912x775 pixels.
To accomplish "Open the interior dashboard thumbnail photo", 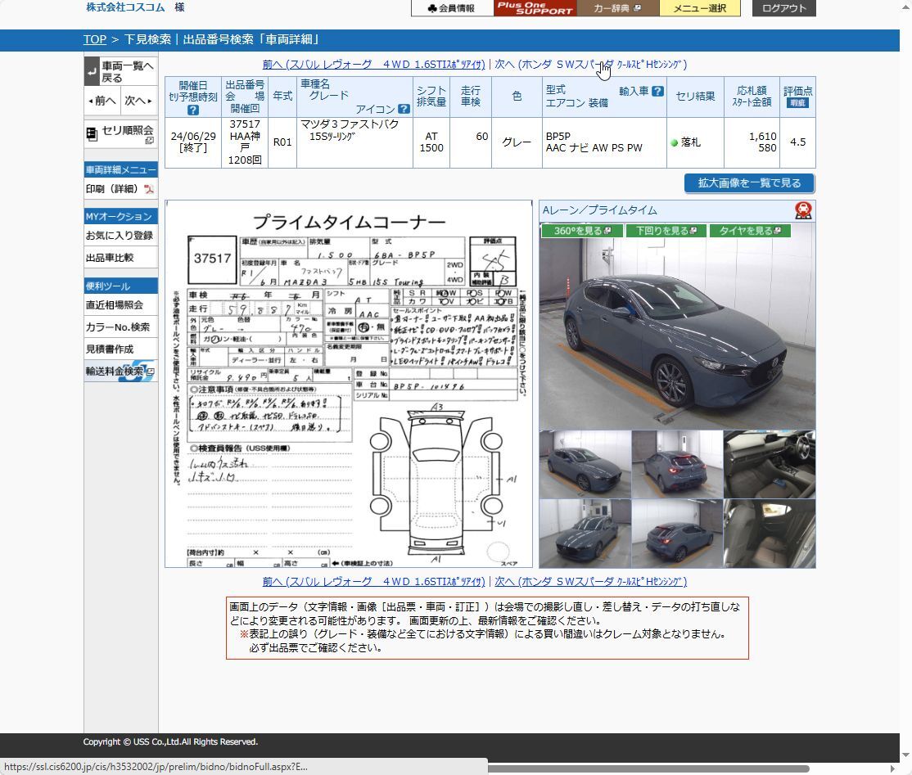I will tap(770, 464).
